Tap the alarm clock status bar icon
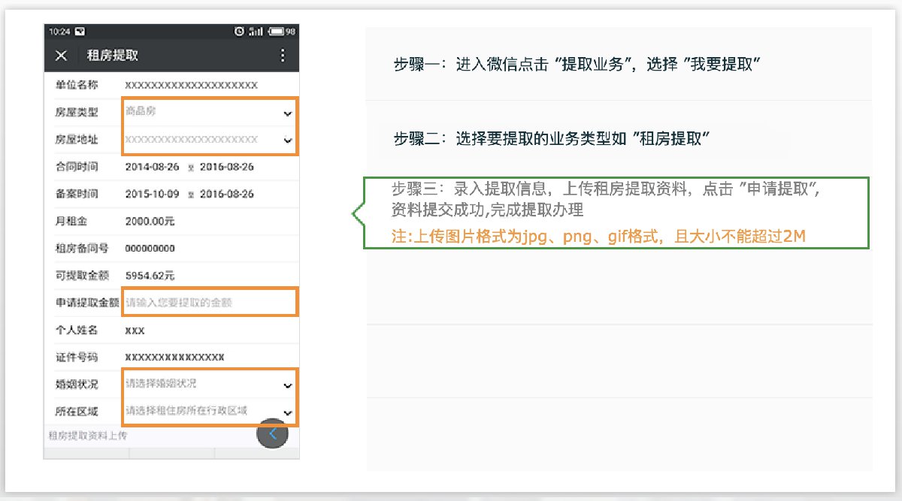The width and height of the screenshot is (902, 501). tap(240, 32)
